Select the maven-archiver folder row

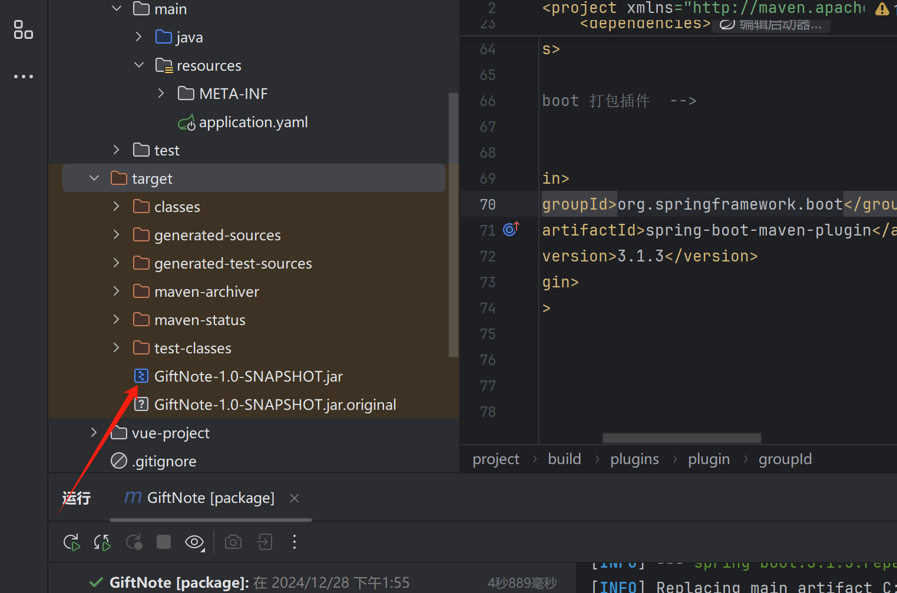pos(253,291)
